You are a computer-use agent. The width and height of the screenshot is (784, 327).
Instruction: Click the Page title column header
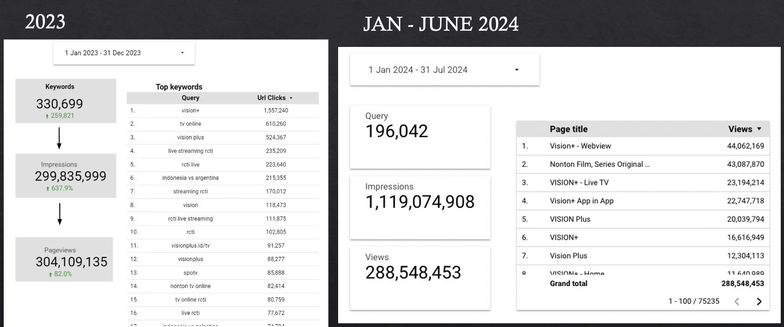tap(568, 129)
